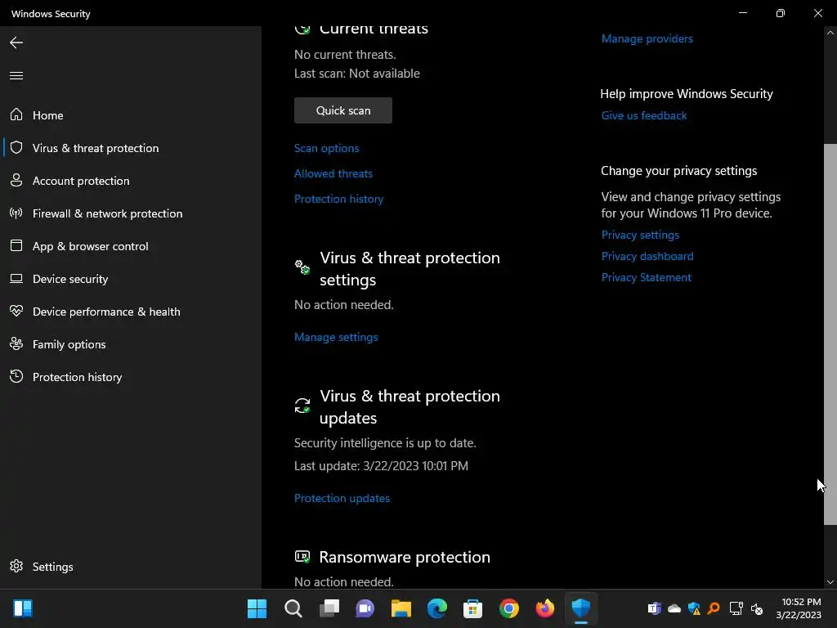Open Scan options link

click(326, 148)
